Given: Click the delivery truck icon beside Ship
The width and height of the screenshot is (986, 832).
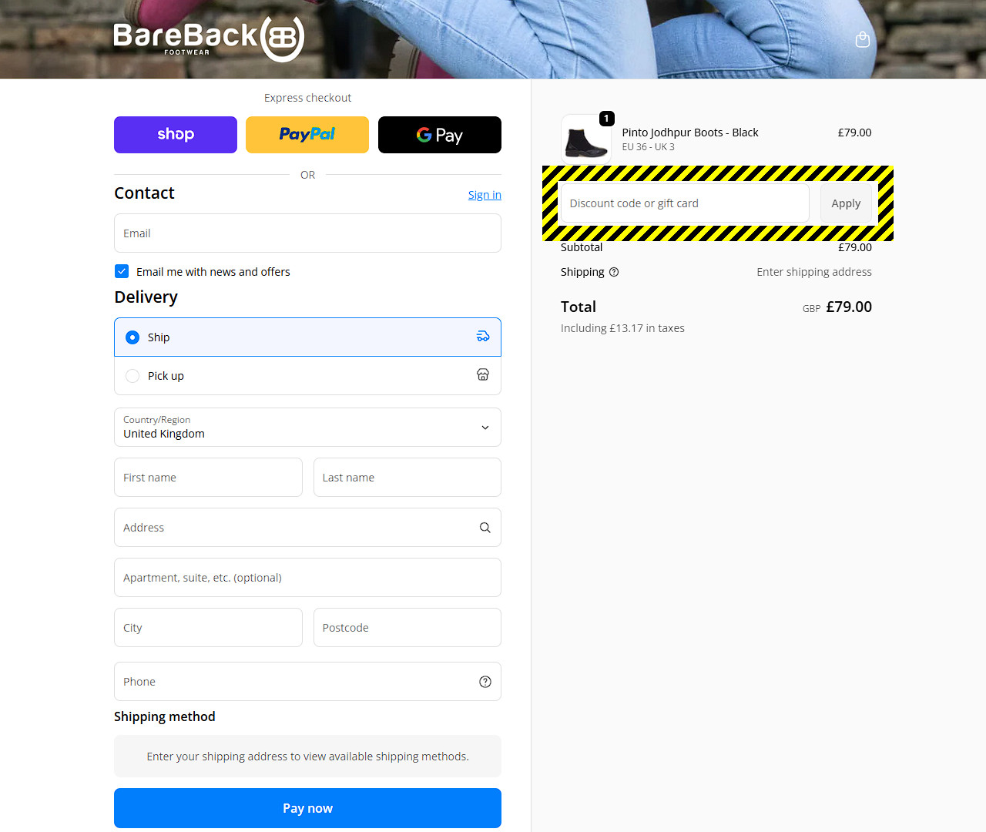Looking at the screenshot, I should coord(483,337).
